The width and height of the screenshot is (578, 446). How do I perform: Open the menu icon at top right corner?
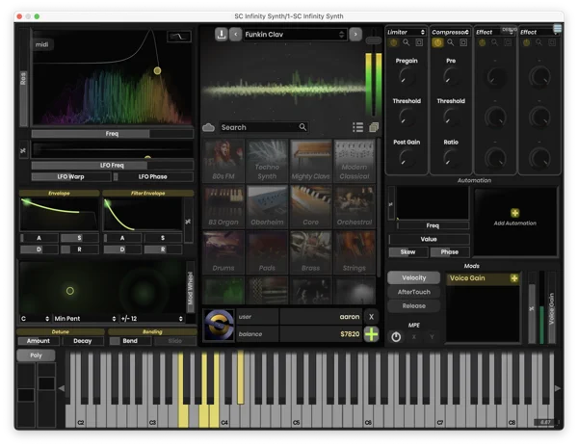558,28
